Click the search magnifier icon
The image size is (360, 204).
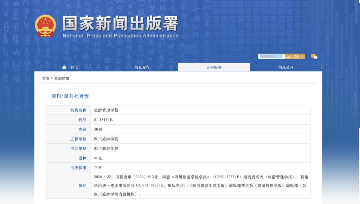(x=287, y=56)
